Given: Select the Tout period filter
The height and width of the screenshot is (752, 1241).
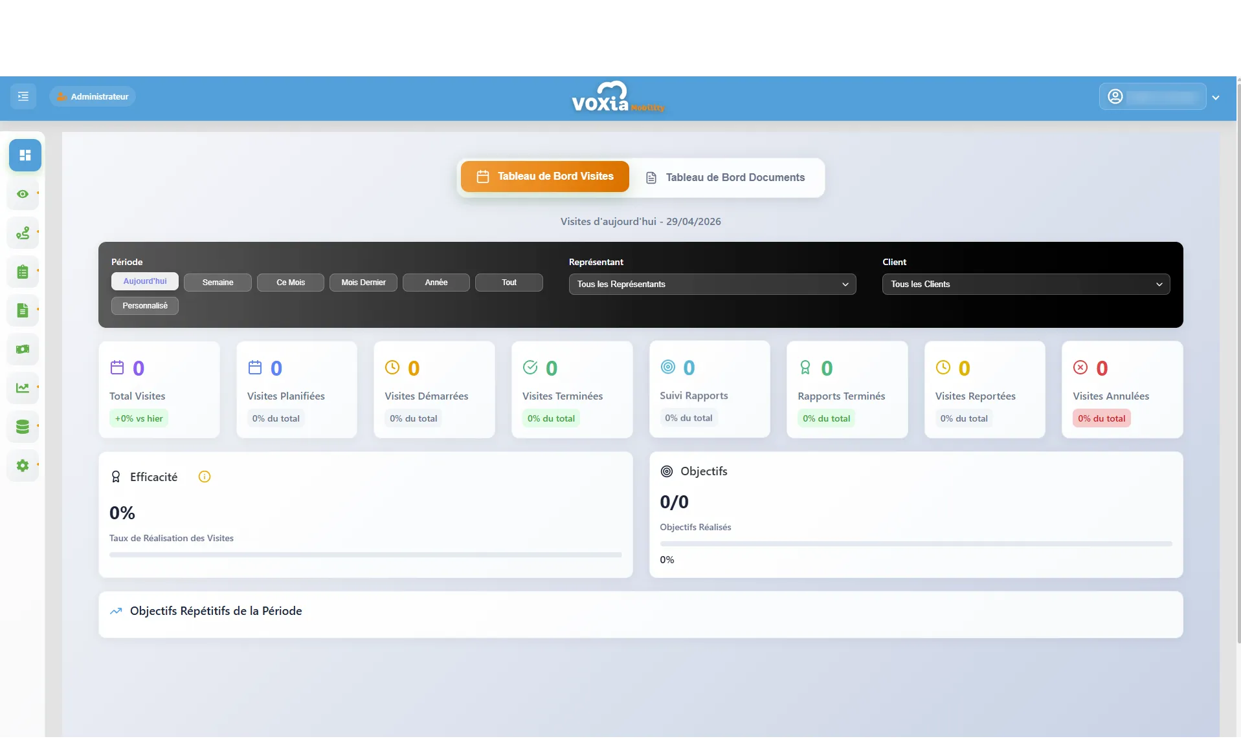Looking at the screenshot, I should coord(509,283).
